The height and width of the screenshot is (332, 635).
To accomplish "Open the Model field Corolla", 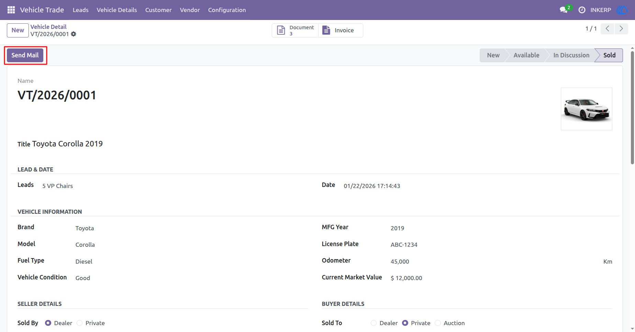I will tap(85, 245).
